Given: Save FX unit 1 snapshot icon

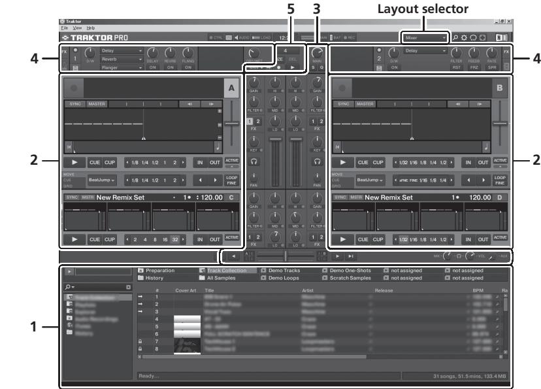Looking at the screenshot, I should pyautogui.click(x=75, y=67).
